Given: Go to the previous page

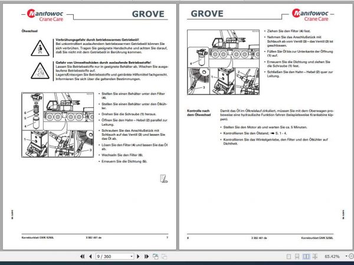Looking at the screenshot, I should 90,256.
